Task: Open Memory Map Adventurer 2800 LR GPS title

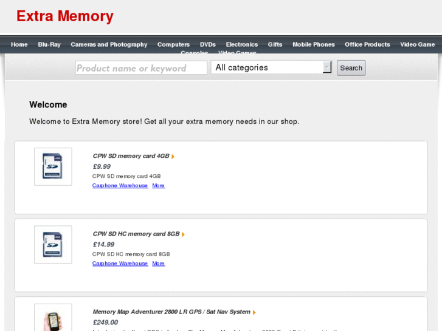Action: point(171,312)
